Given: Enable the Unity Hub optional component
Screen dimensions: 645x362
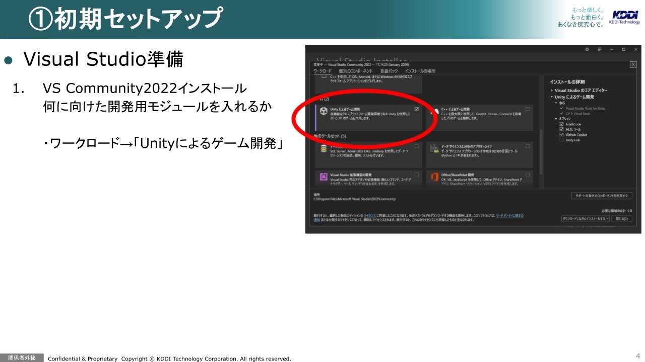Looking at the screenshot, I should [561, 140].
